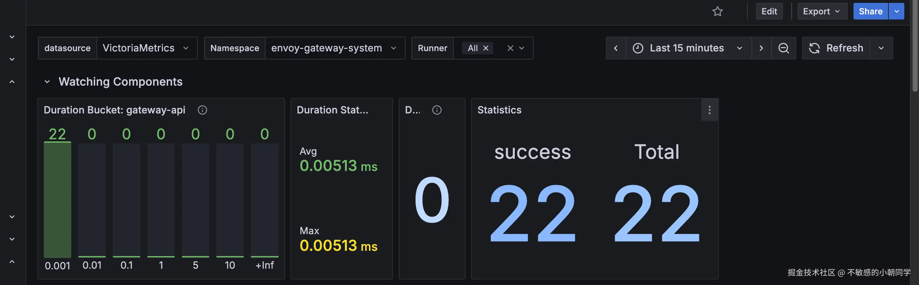Shift time range forward with right arrow

tap(761, 48)
